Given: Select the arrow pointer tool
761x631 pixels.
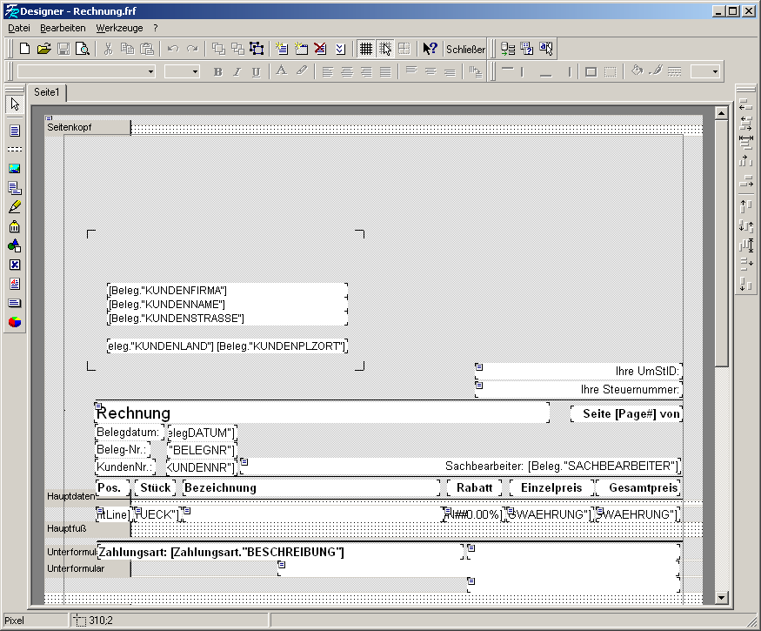Looking at the screenshot, I should (15, 104).
